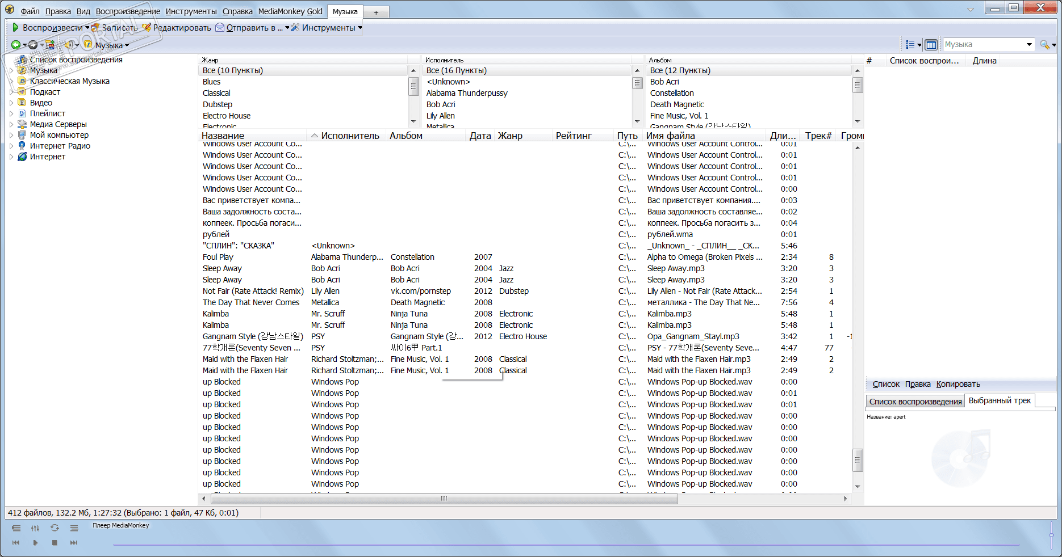The image size is (1062, 557).
Task: Select the Мой компьютер tree node
Action: 59,135
